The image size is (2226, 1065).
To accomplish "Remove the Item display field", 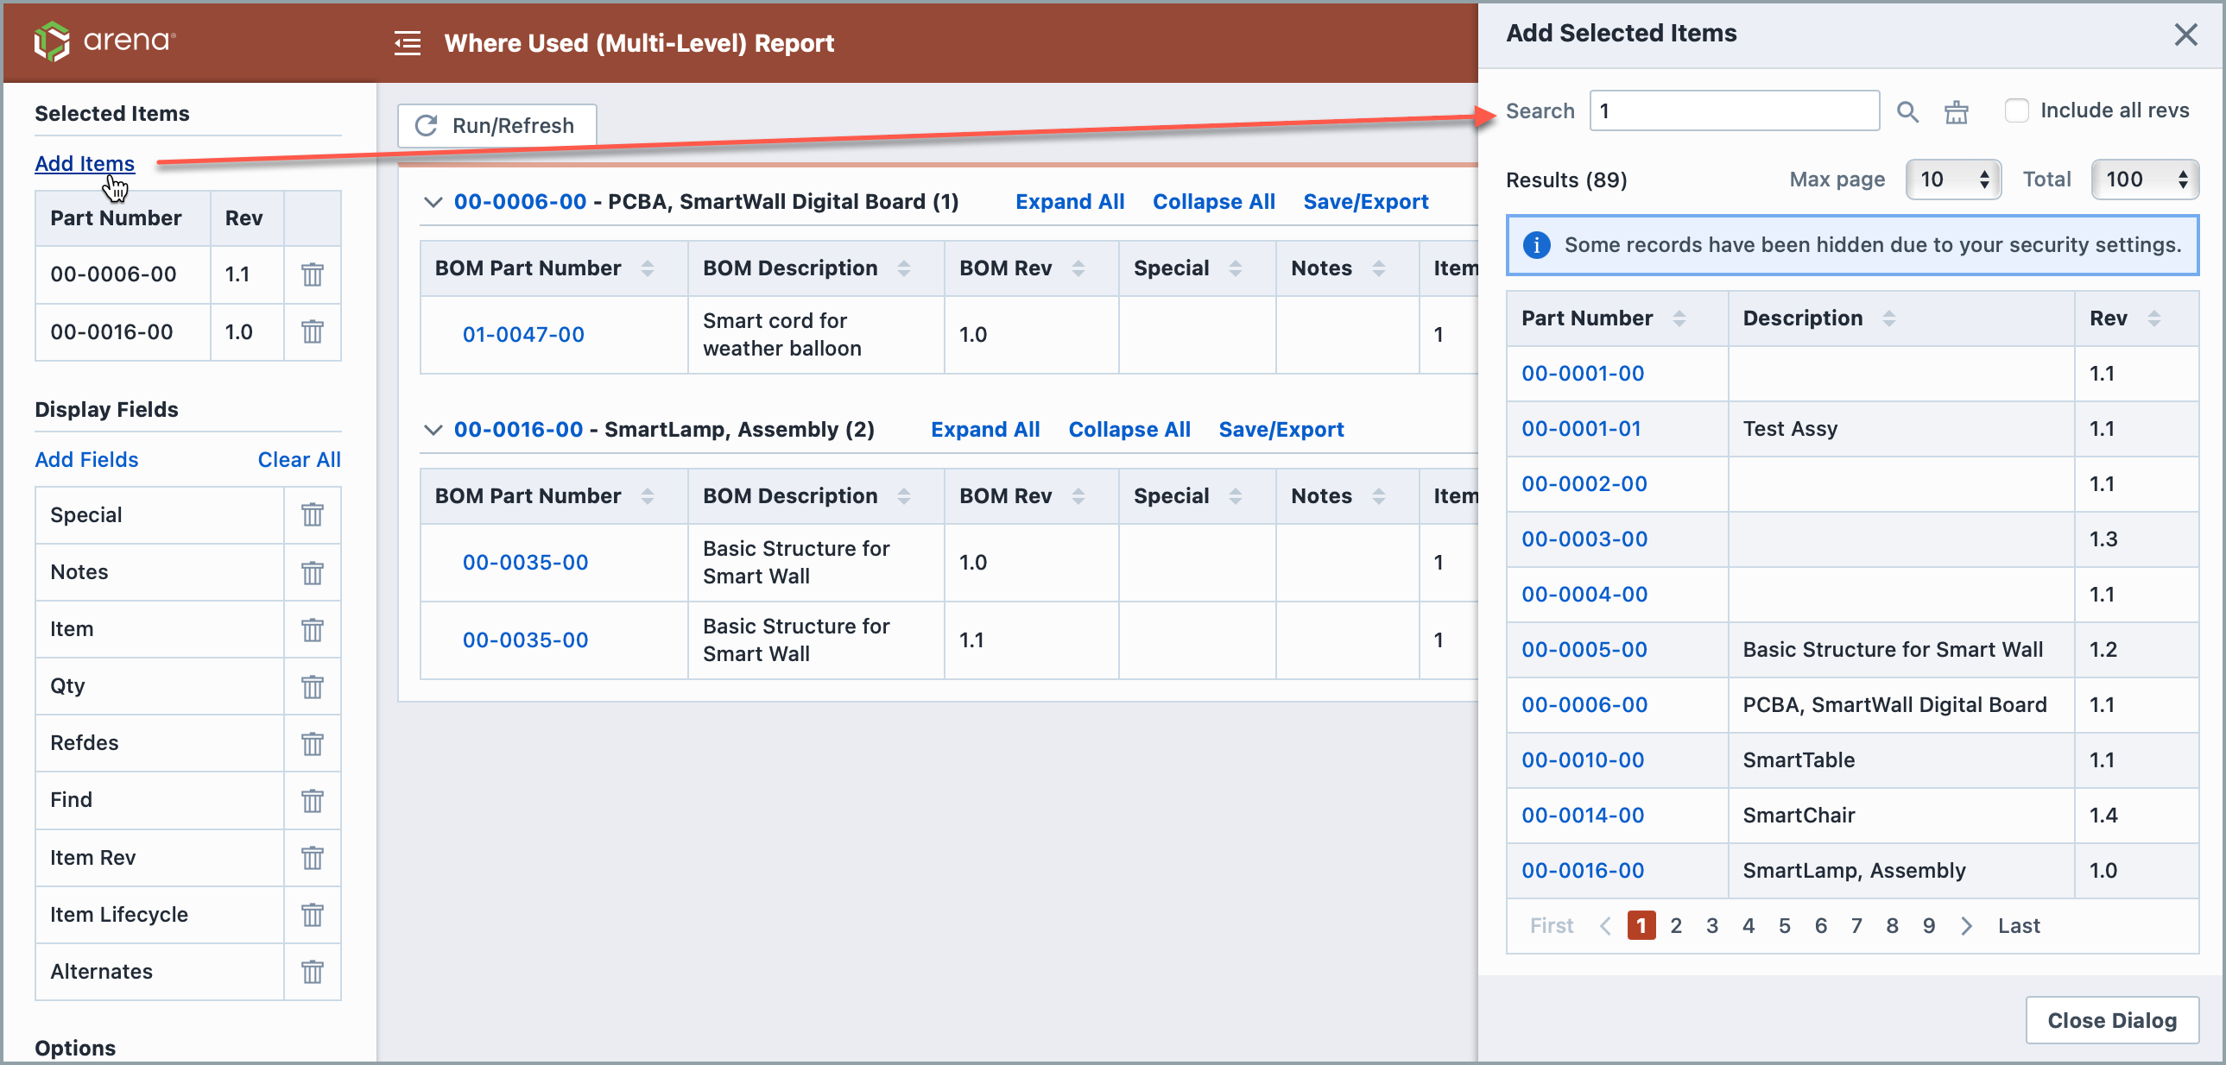I will (312, 629).
